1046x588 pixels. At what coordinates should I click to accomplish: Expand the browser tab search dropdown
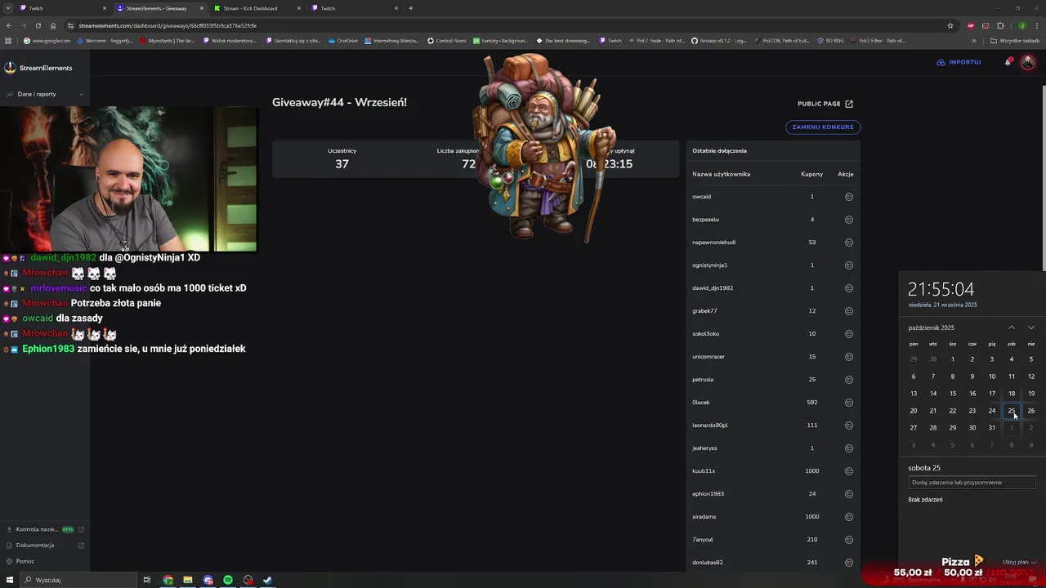8,8
